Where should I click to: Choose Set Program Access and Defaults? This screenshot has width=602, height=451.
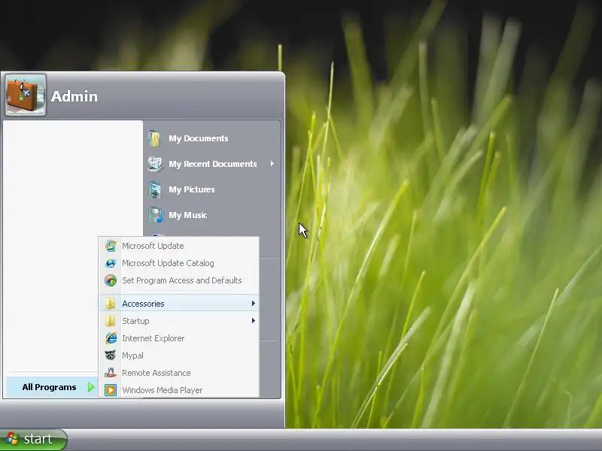pos(179,280)
